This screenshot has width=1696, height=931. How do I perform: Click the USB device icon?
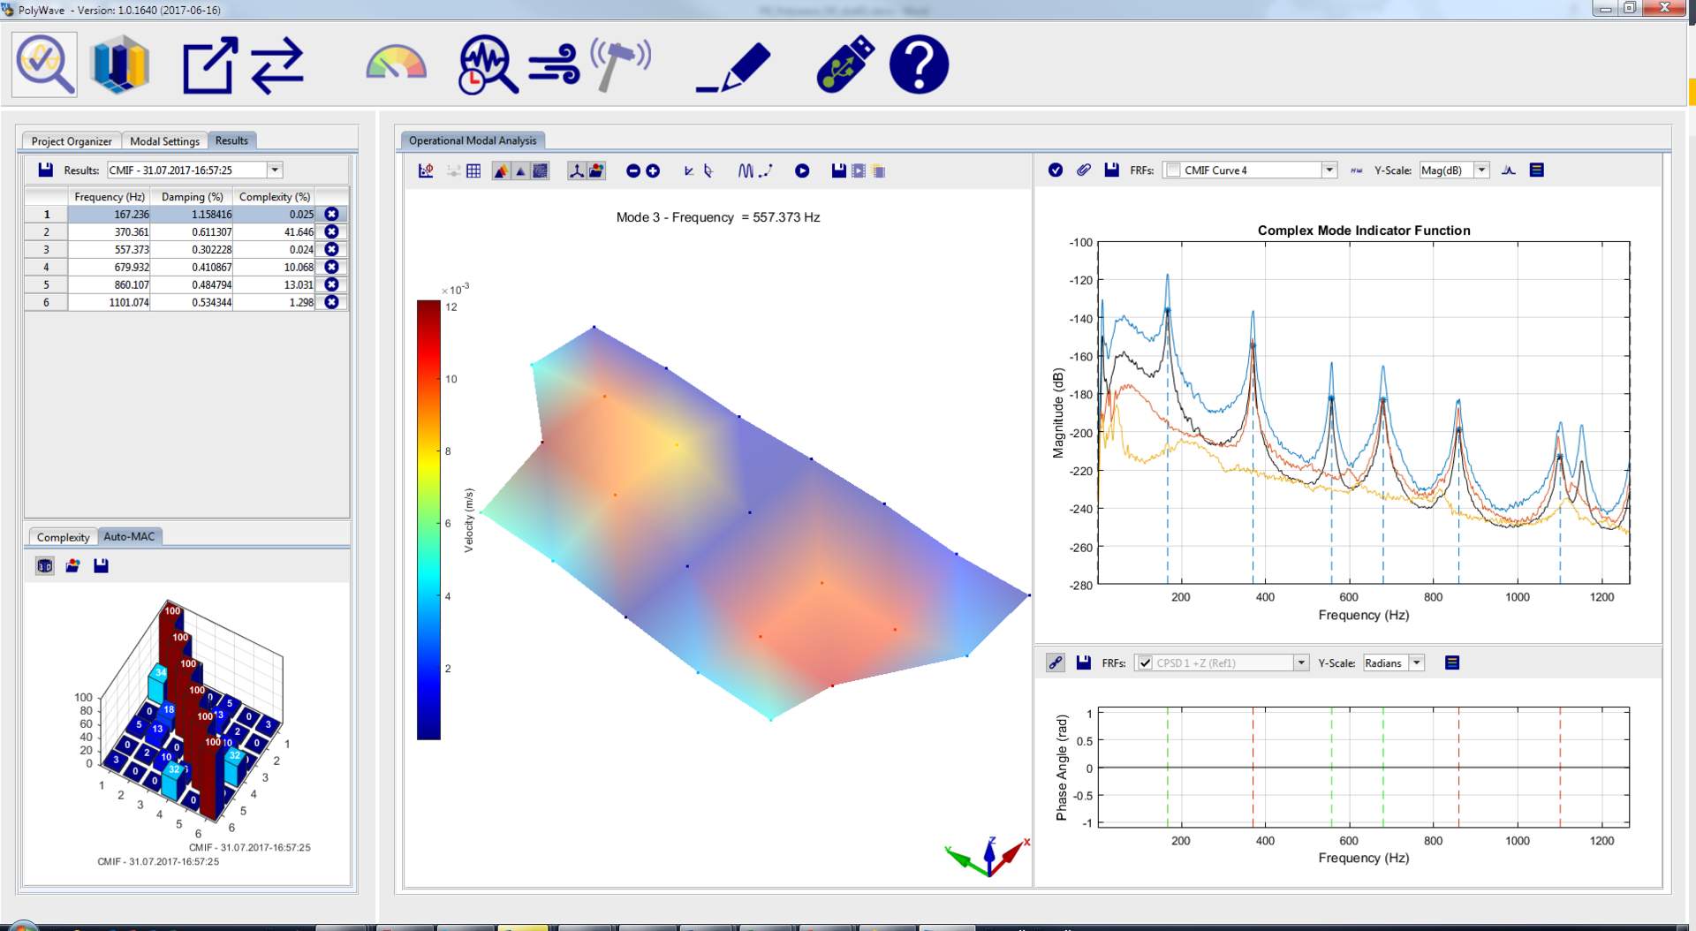844,64
